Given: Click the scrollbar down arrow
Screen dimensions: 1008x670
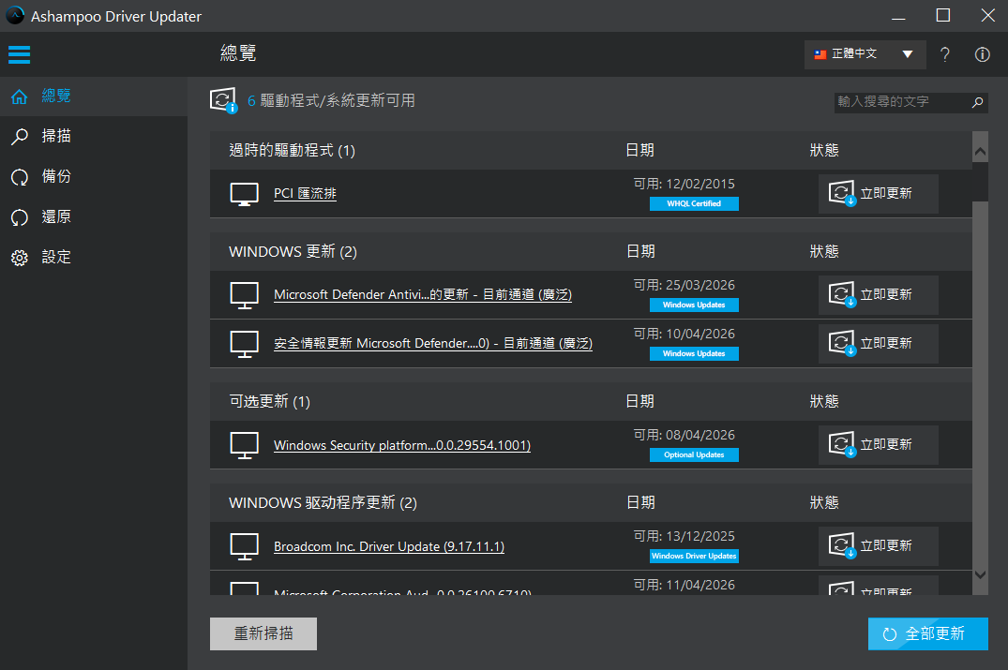Looking at the screenshot, I should (x=980, y=575).
